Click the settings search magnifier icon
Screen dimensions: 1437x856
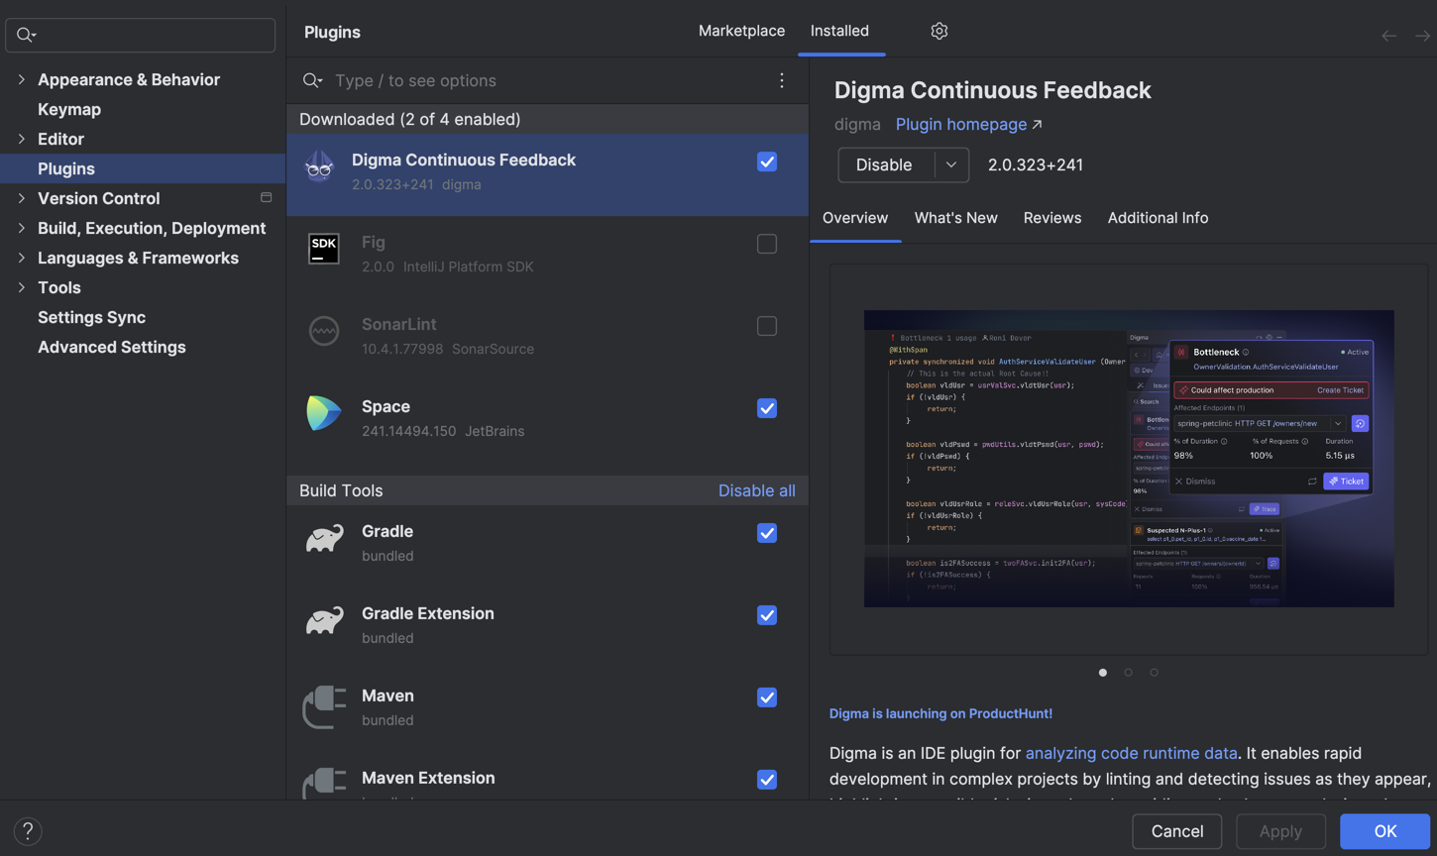click(26, 35)
